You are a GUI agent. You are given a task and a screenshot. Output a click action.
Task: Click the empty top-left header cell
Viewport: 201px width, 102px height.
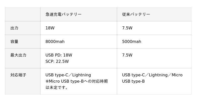(x=23, y=14)
